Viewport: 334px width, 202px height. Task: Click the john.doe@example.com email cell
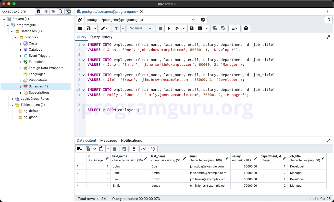209,166
